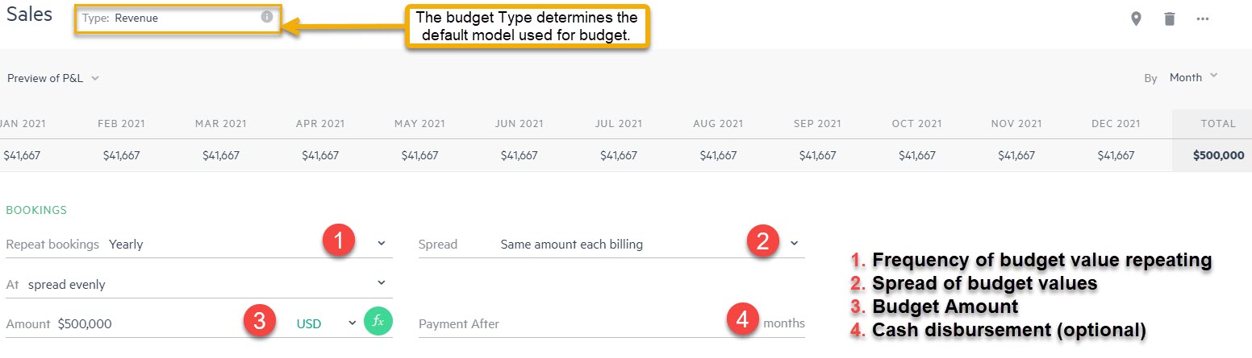Open the At spread evenly dropdown
The image size is (1252, 358).
381,283
